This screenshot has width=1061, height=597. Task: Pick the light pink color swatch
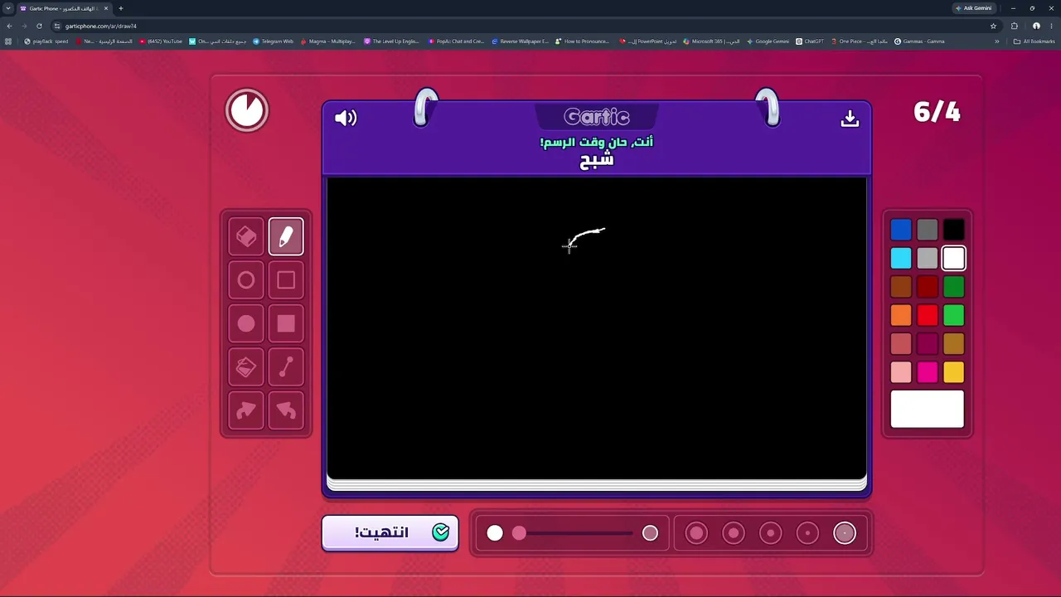pos(901,373)
